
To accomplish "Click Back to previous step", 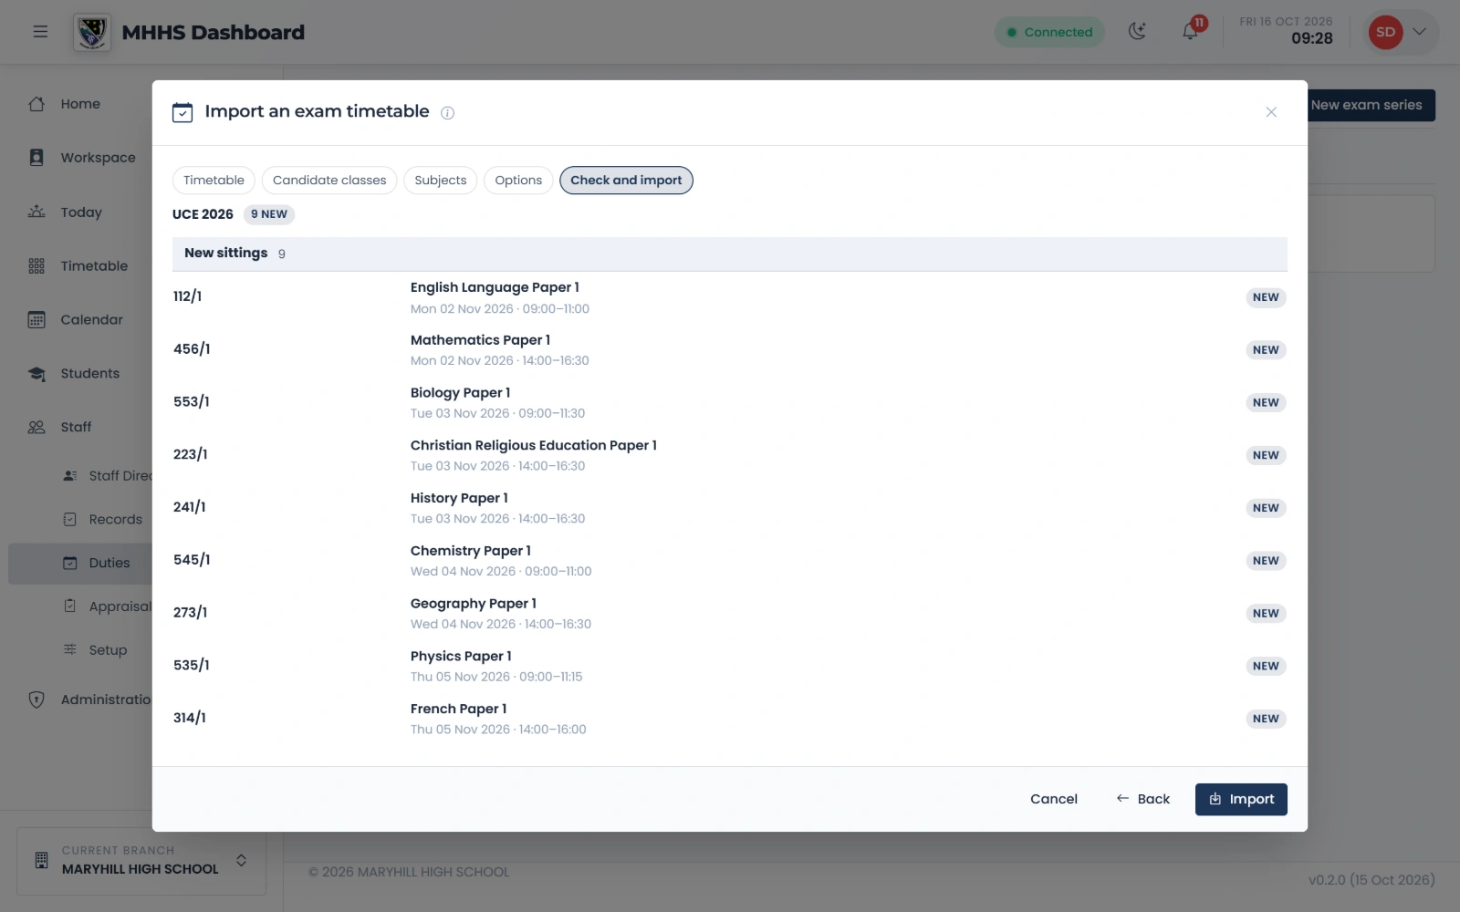I will click(1142, 800).
